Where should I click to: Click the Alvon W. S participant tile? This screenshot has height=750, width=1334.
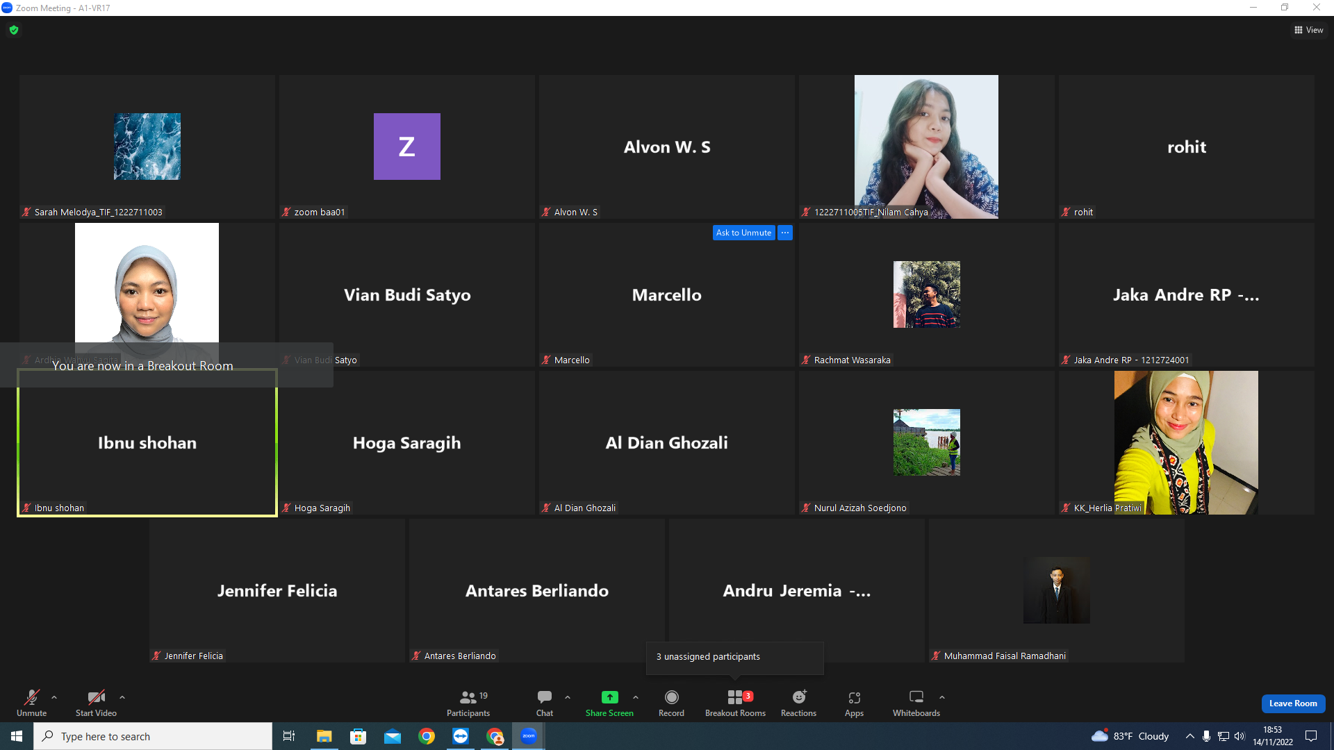pyautogui.click(x=667, y=147)
